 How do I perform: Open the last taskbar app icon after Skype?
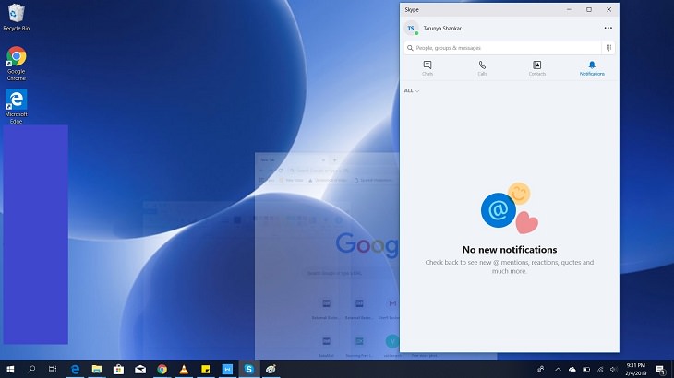[271, 369]
